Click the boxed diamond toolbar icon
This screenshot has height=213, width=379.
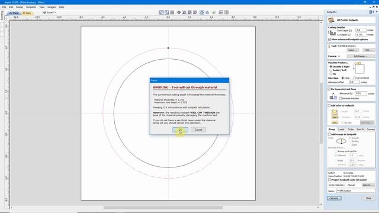202,12
